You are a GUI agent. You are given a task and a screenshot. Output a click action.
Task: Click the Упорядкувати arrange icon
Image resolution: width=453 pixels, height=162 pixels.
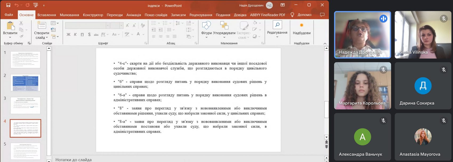click(x=224, y=26)
